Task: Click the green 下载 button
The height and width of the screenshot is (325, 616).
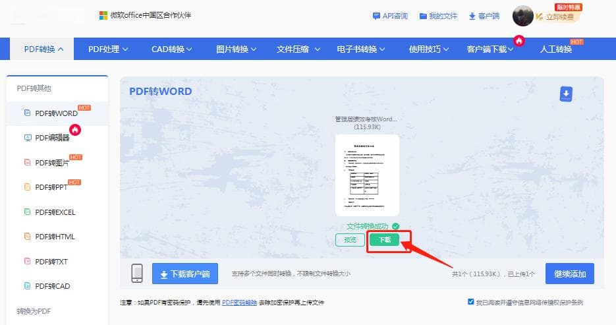Action: [384, 240]
